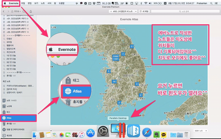This screenshot has width=221, height=139.
Task: Open Safari from the Dock
Action: pyautogui.click(x=147, y=133)
